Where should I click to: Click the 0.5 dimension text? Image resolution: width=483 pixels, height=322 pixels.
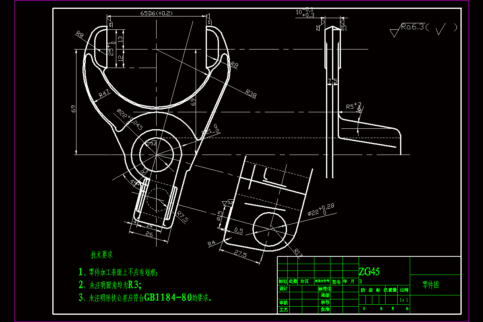(239, 231)
